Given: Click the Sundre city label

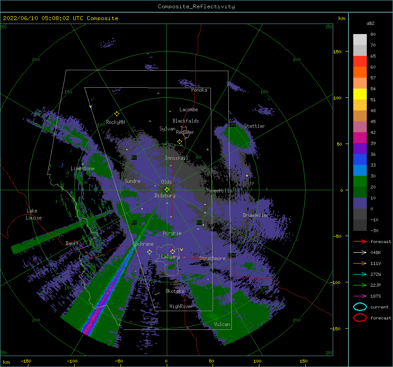Looking at the screenshot, I should [132, 181].
